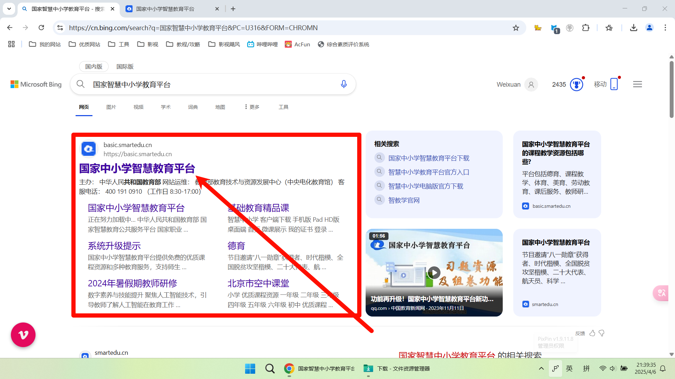Switch to 国际版 search mode
The height and width of the screenshot is (379, 675).
(x=125, y=66)
